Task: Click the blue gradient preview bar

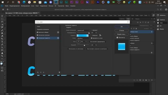Action: pos(82,35)
